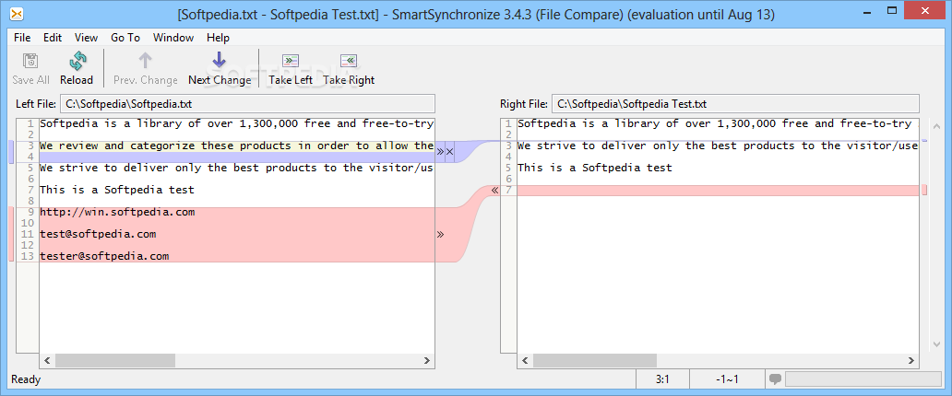Image resolution: width=952 pixels, height=396 pixels.
Task: Click the Left File path field
Action: (248, 104)
